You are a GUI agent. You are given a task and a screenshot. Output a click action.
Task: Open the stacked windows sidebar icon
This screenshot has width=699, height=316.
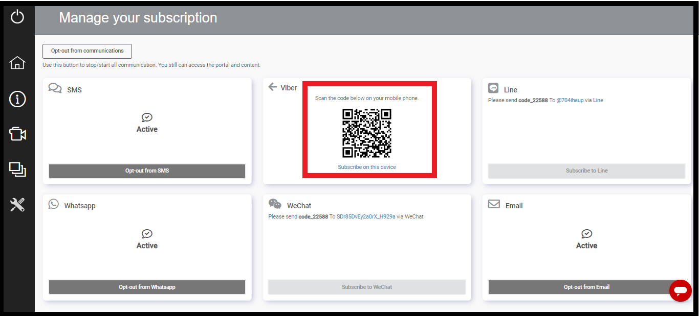pos(17,169)
